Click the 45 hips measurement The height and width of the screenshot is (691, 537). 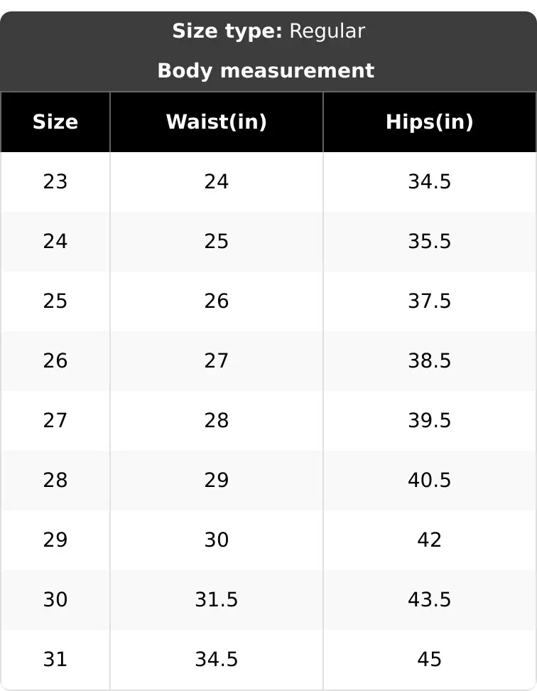430,660
